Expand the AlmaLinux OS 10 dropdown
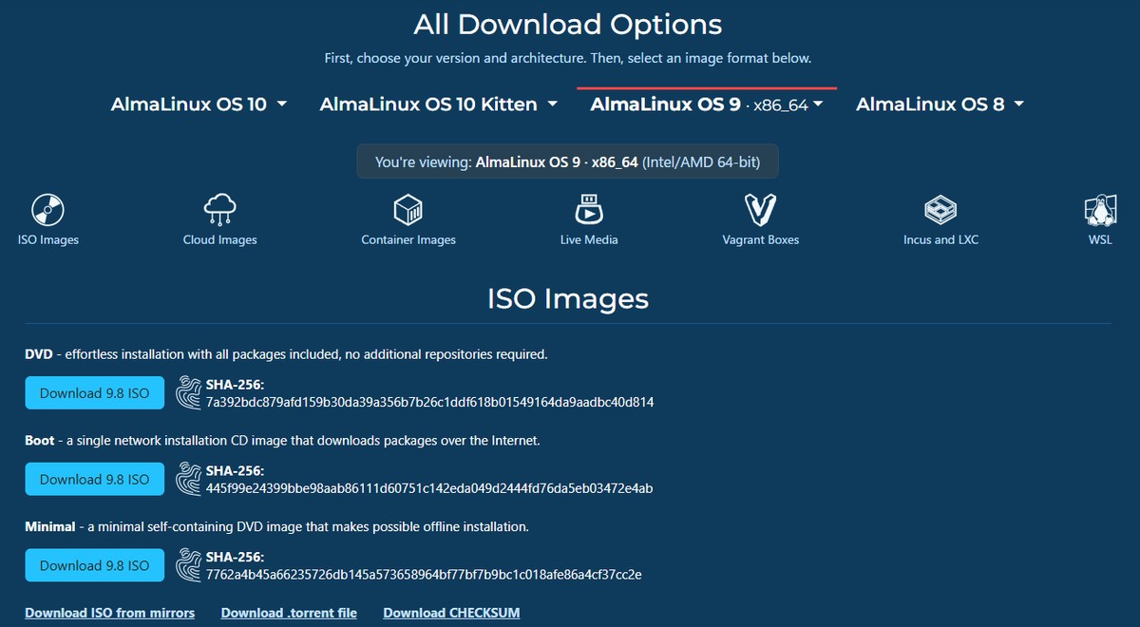This screenshot has width=1140, height=627. pyautogui.click(x=199, y=104)
